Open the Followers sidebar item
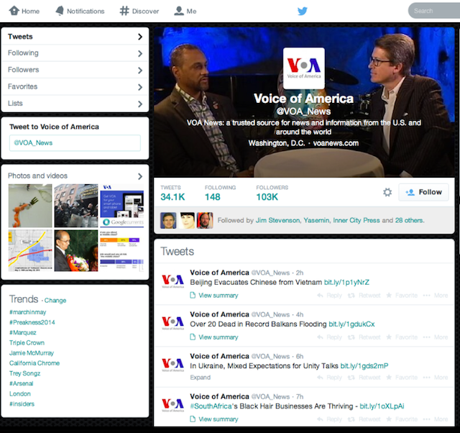Image resolution: width=460 pixels, height=433 pixels. coord(75,70)
